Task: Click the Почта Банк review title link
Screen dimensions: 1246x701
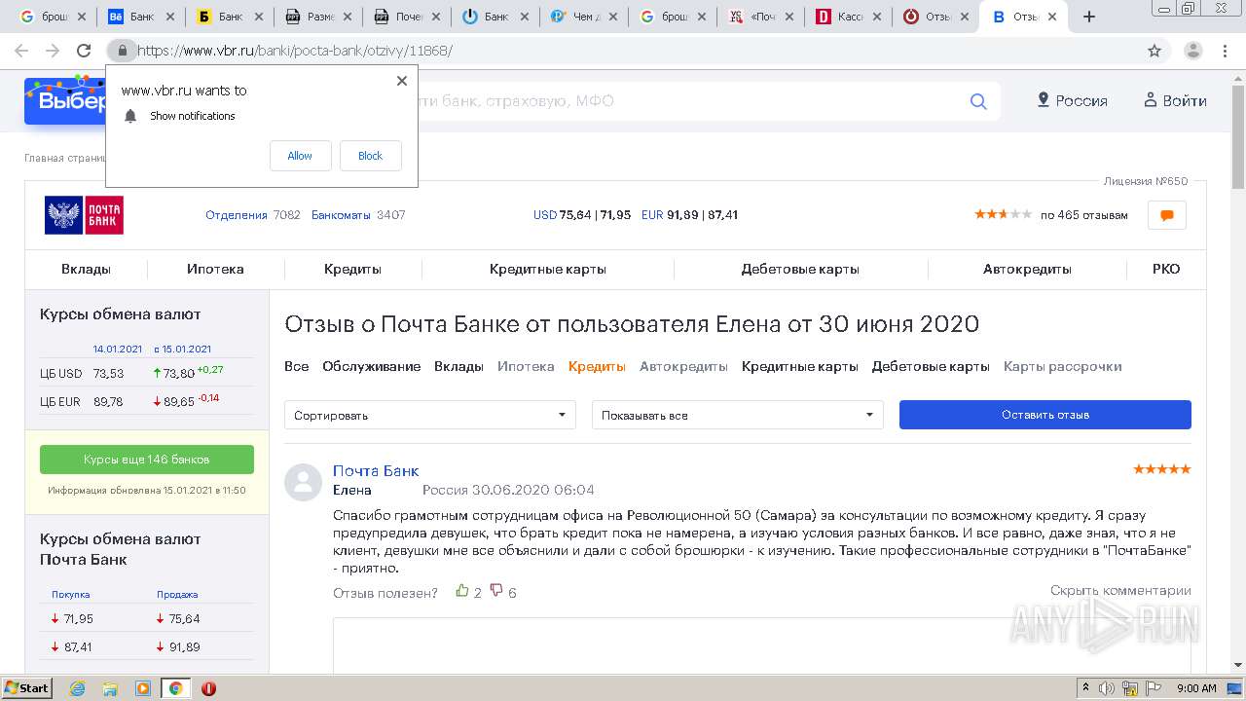Action: [x=376, y=470]
